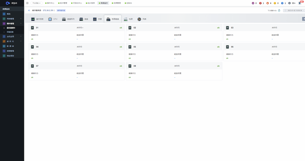The width and height of the screenshot is (305, 161).
Task: Switch to the CPU tab
Action: tap(53, 19)
